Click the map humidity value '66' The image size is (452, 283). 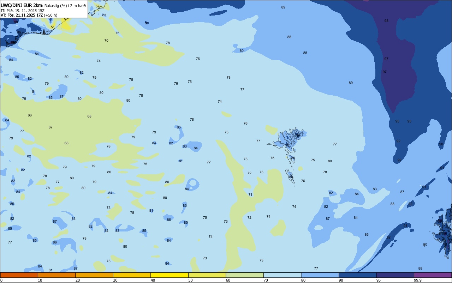tap(30, 115)
